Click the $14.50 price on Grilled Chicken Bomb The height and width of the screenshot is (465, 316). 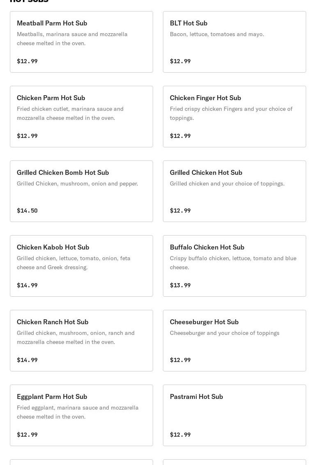point(27,211)
